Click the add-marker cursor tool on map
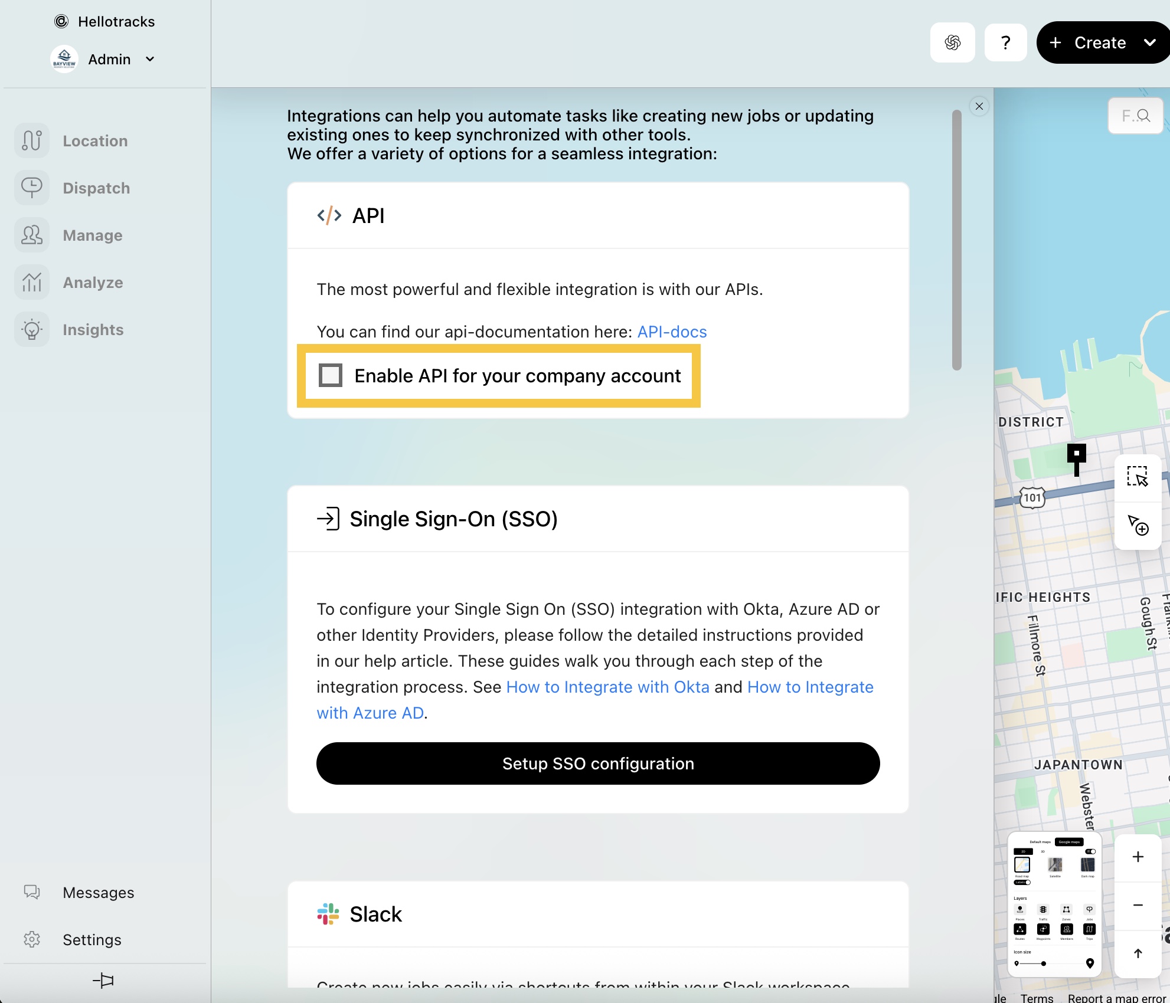Viewport: 1170px width, 1003px height. pos(1138,525)
